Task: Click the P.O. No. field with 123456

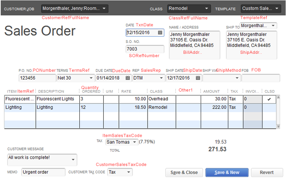Action: pos(37,78)
